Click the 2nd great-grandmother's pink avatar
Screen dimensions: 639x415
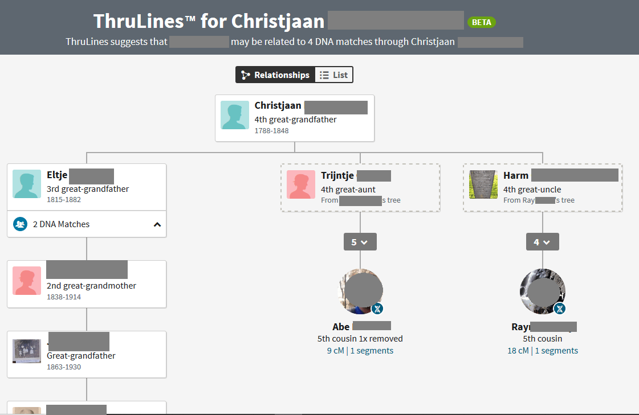click(27, 281)
